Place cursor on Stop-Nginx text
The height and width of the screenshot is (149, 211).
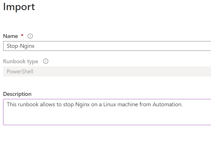click(x=21, y=46)
